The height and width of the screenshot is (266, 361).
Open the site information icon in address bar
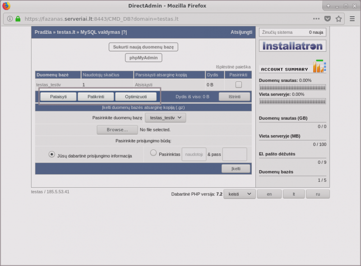[10, 19]
